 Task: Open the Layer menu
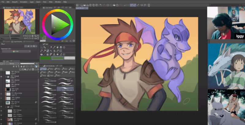tap(32, 2)
